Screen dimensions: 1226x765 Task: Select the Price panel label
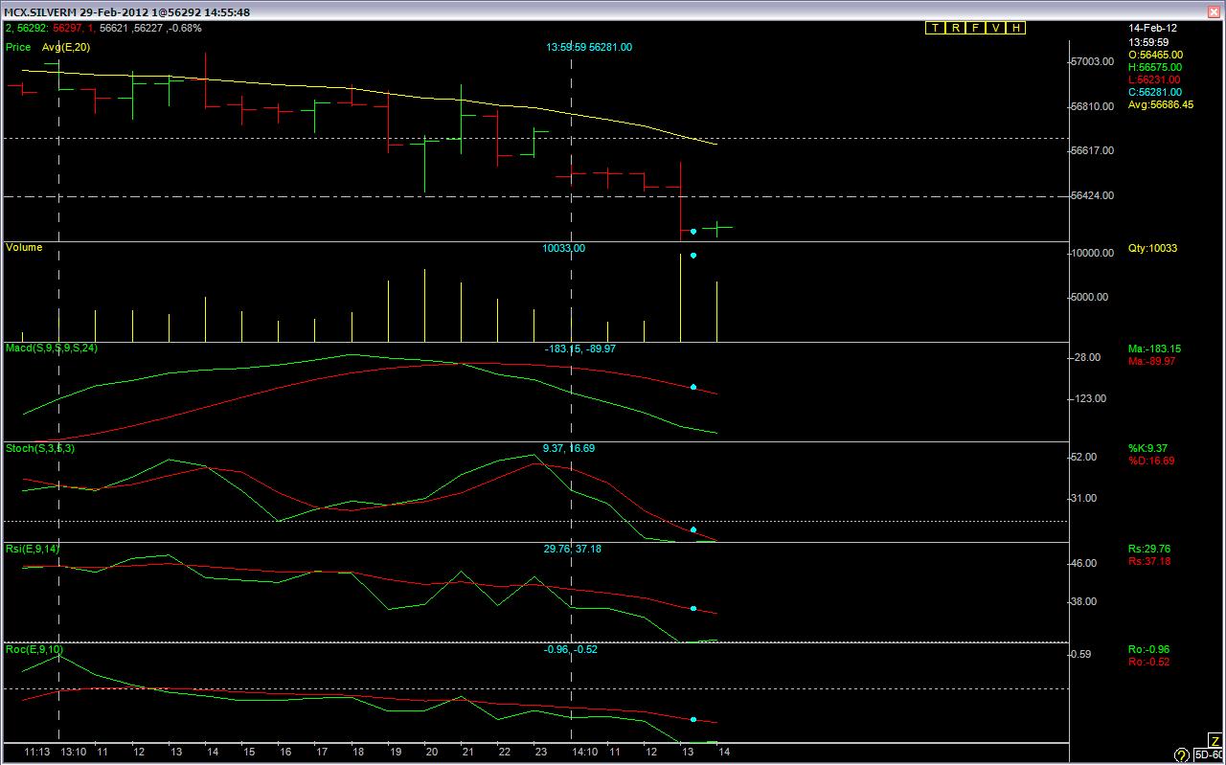pos(17,47)
